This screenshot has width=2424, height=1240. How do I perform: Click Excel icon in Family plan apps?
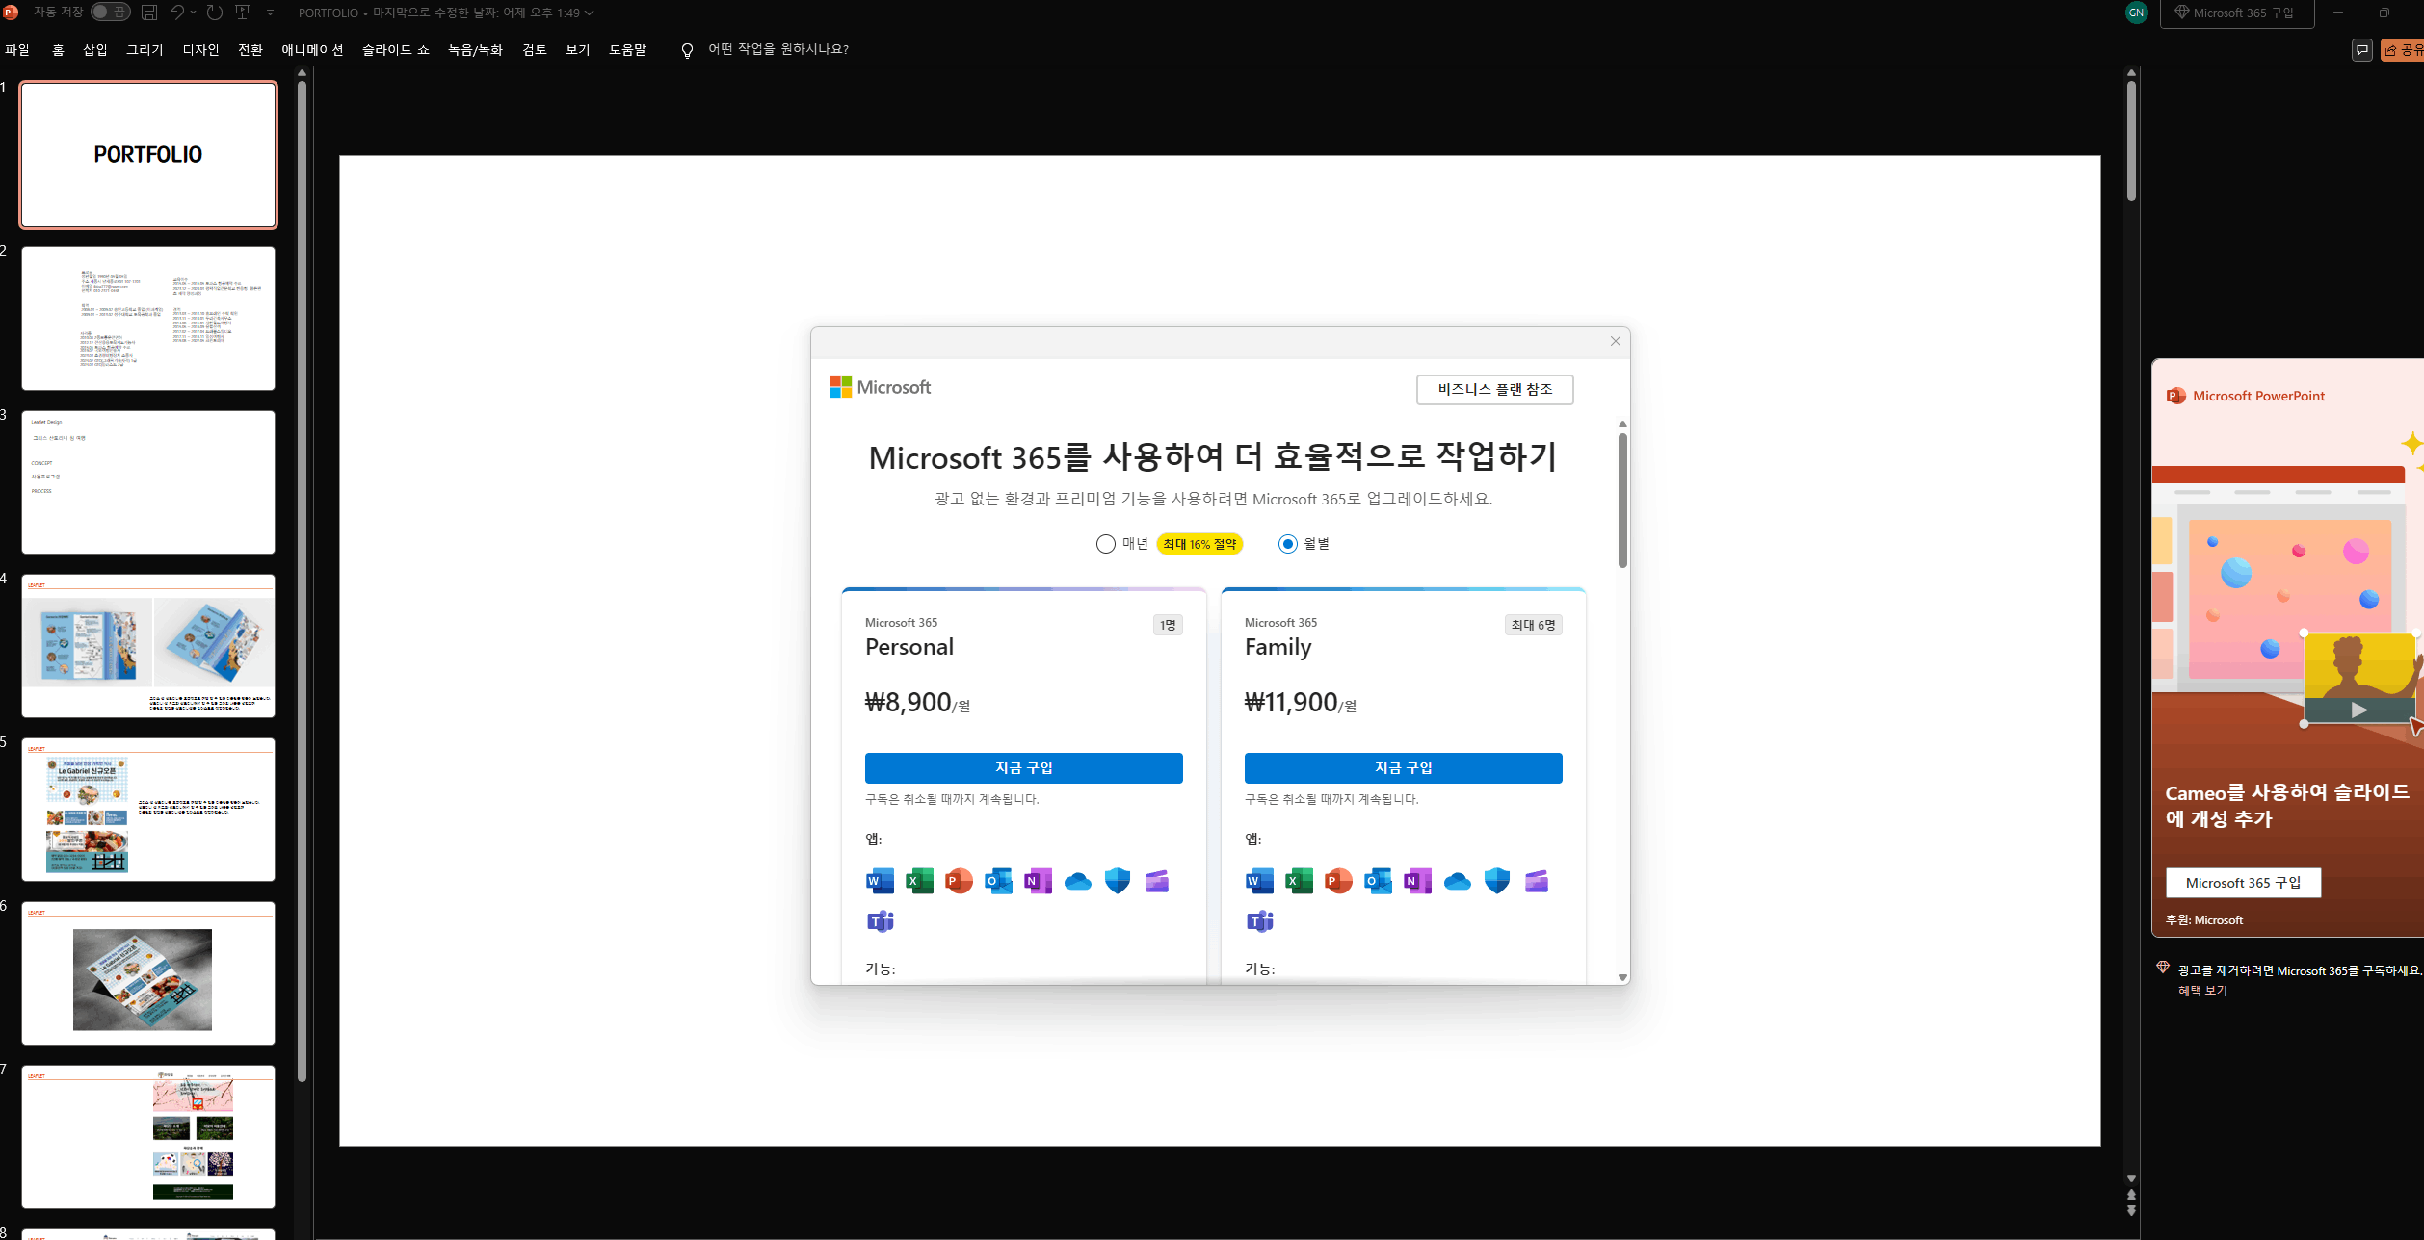[1299, 881]
